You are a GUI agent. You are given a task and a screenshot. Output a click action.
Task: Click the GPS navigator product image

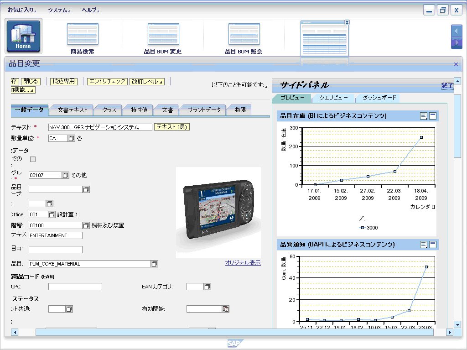[x=218, y=212]
